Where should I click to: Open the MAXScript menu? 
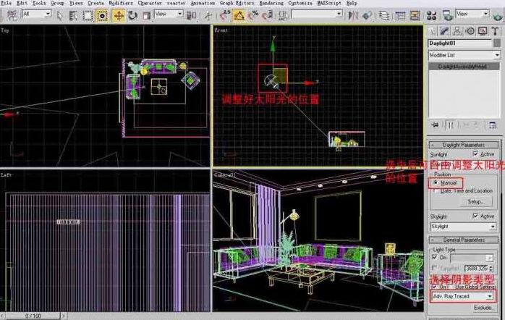tap(329, 3)
